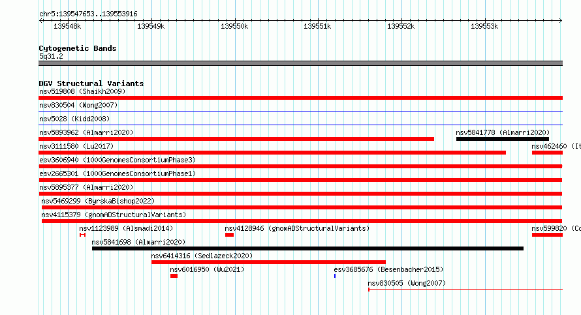Screen dimensions: 581x315
Task: Click the short red bar of nsv6016950
Action: coord(174,276)
